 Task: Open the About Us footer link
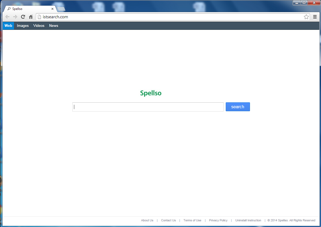(x=147, y=220)
